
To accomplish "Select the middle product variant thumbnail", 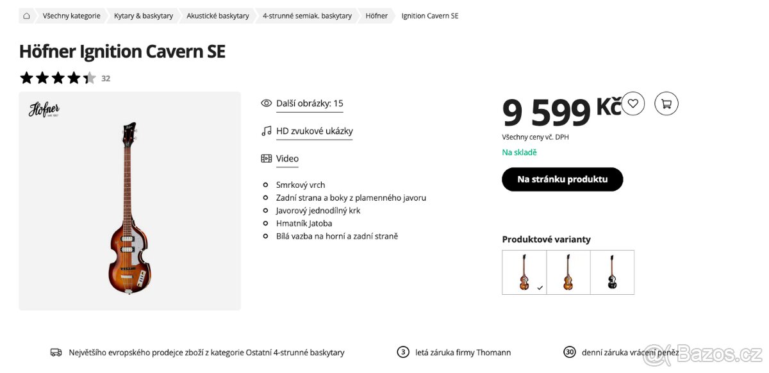I will [568, 272].
